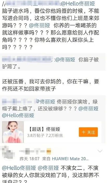Open @佟丽娅 mention after 还没被绿够???
This screenshot has height=183, width=107.
(89, 109)
